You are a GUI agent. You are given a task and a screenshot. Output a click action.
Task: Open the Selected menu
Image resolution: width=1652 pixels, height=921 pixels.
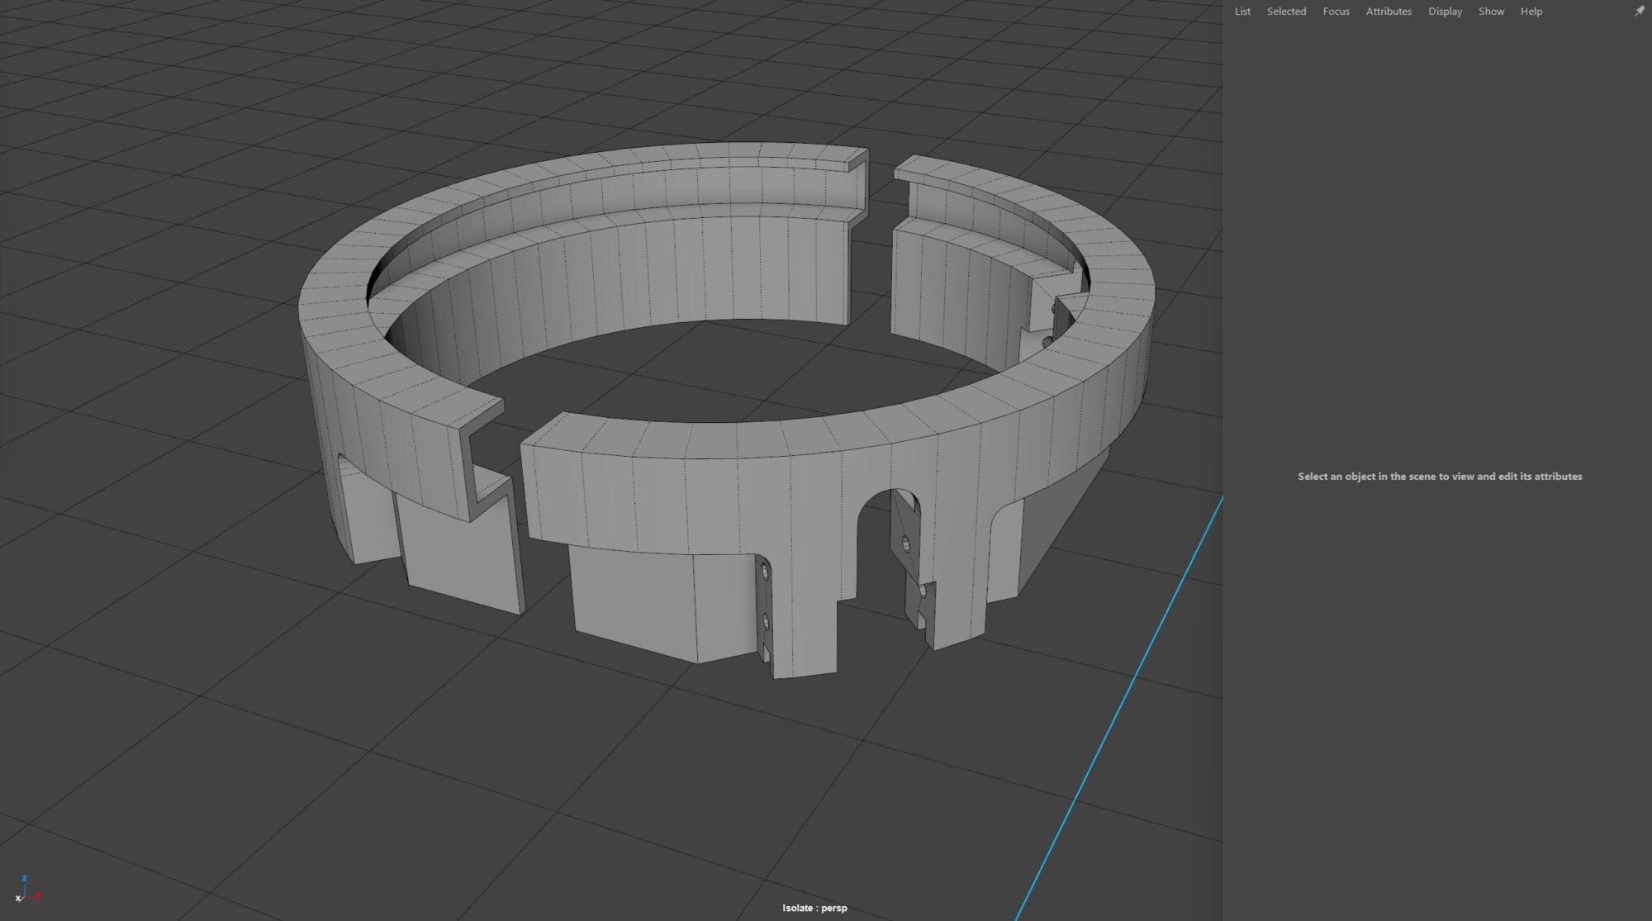pos(1286,11)
